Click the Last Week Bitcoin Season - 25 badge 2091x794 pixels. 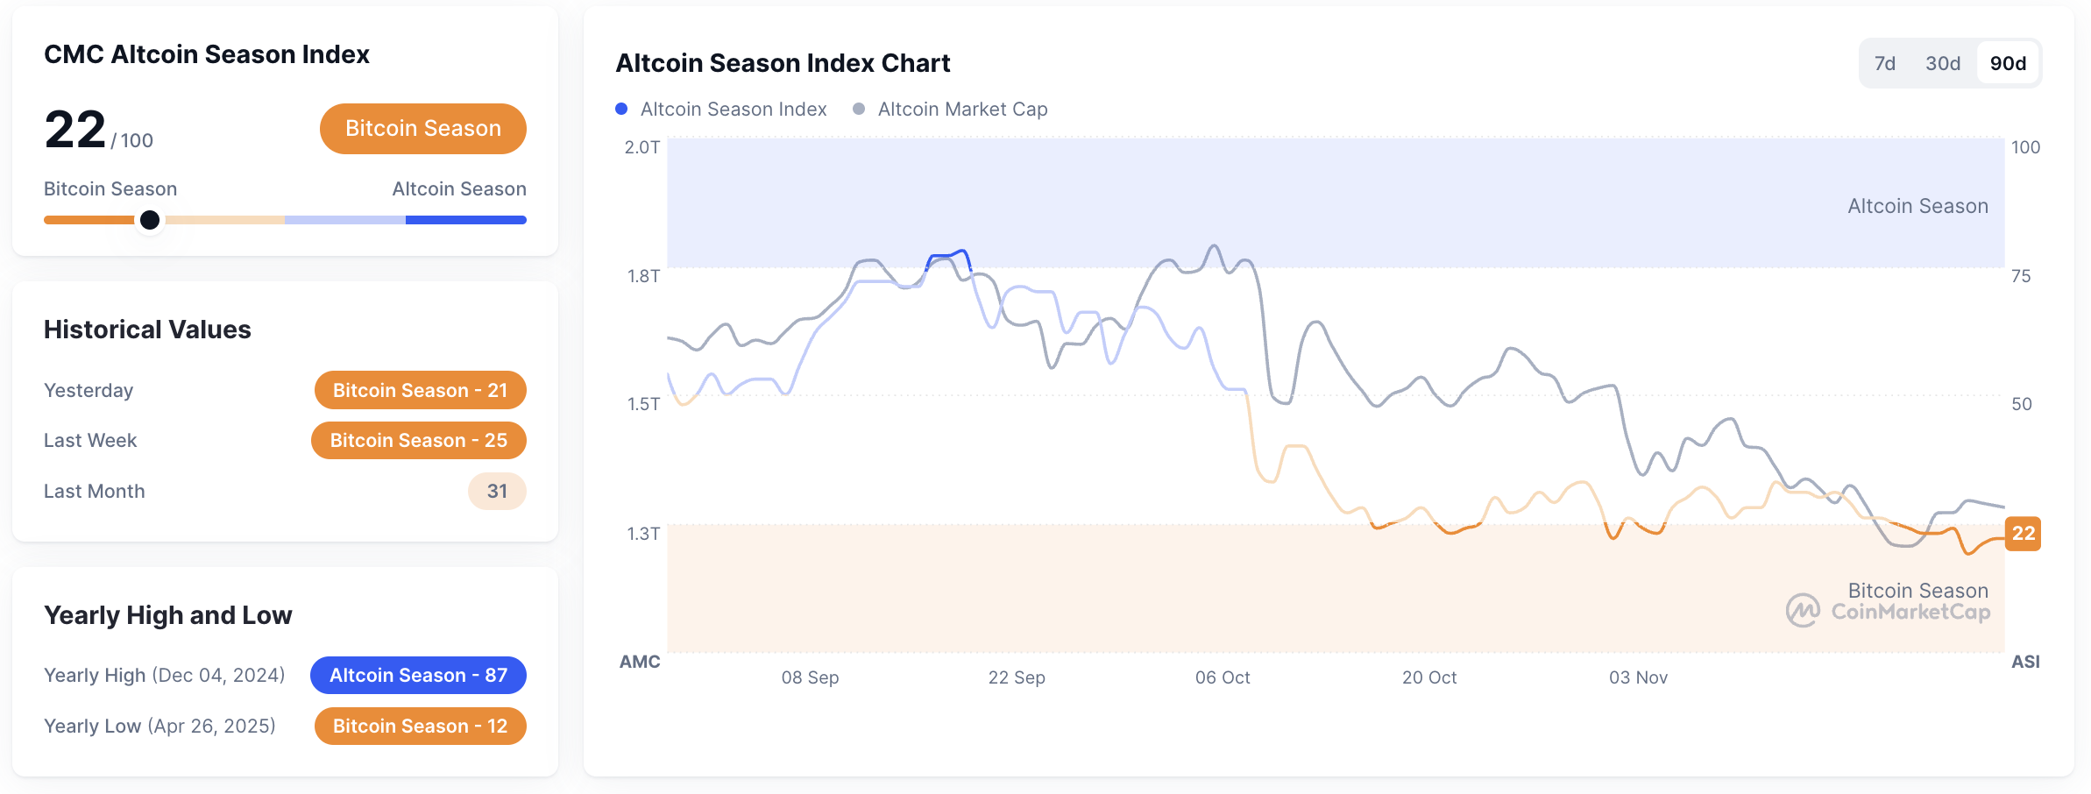(x=418, y=440)
